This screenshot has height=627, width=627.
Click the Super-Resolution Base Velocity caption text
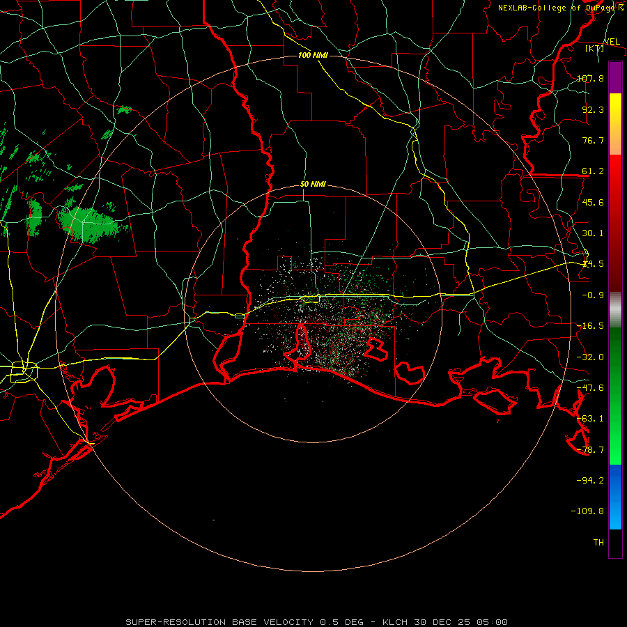click(x=316, y=622)
